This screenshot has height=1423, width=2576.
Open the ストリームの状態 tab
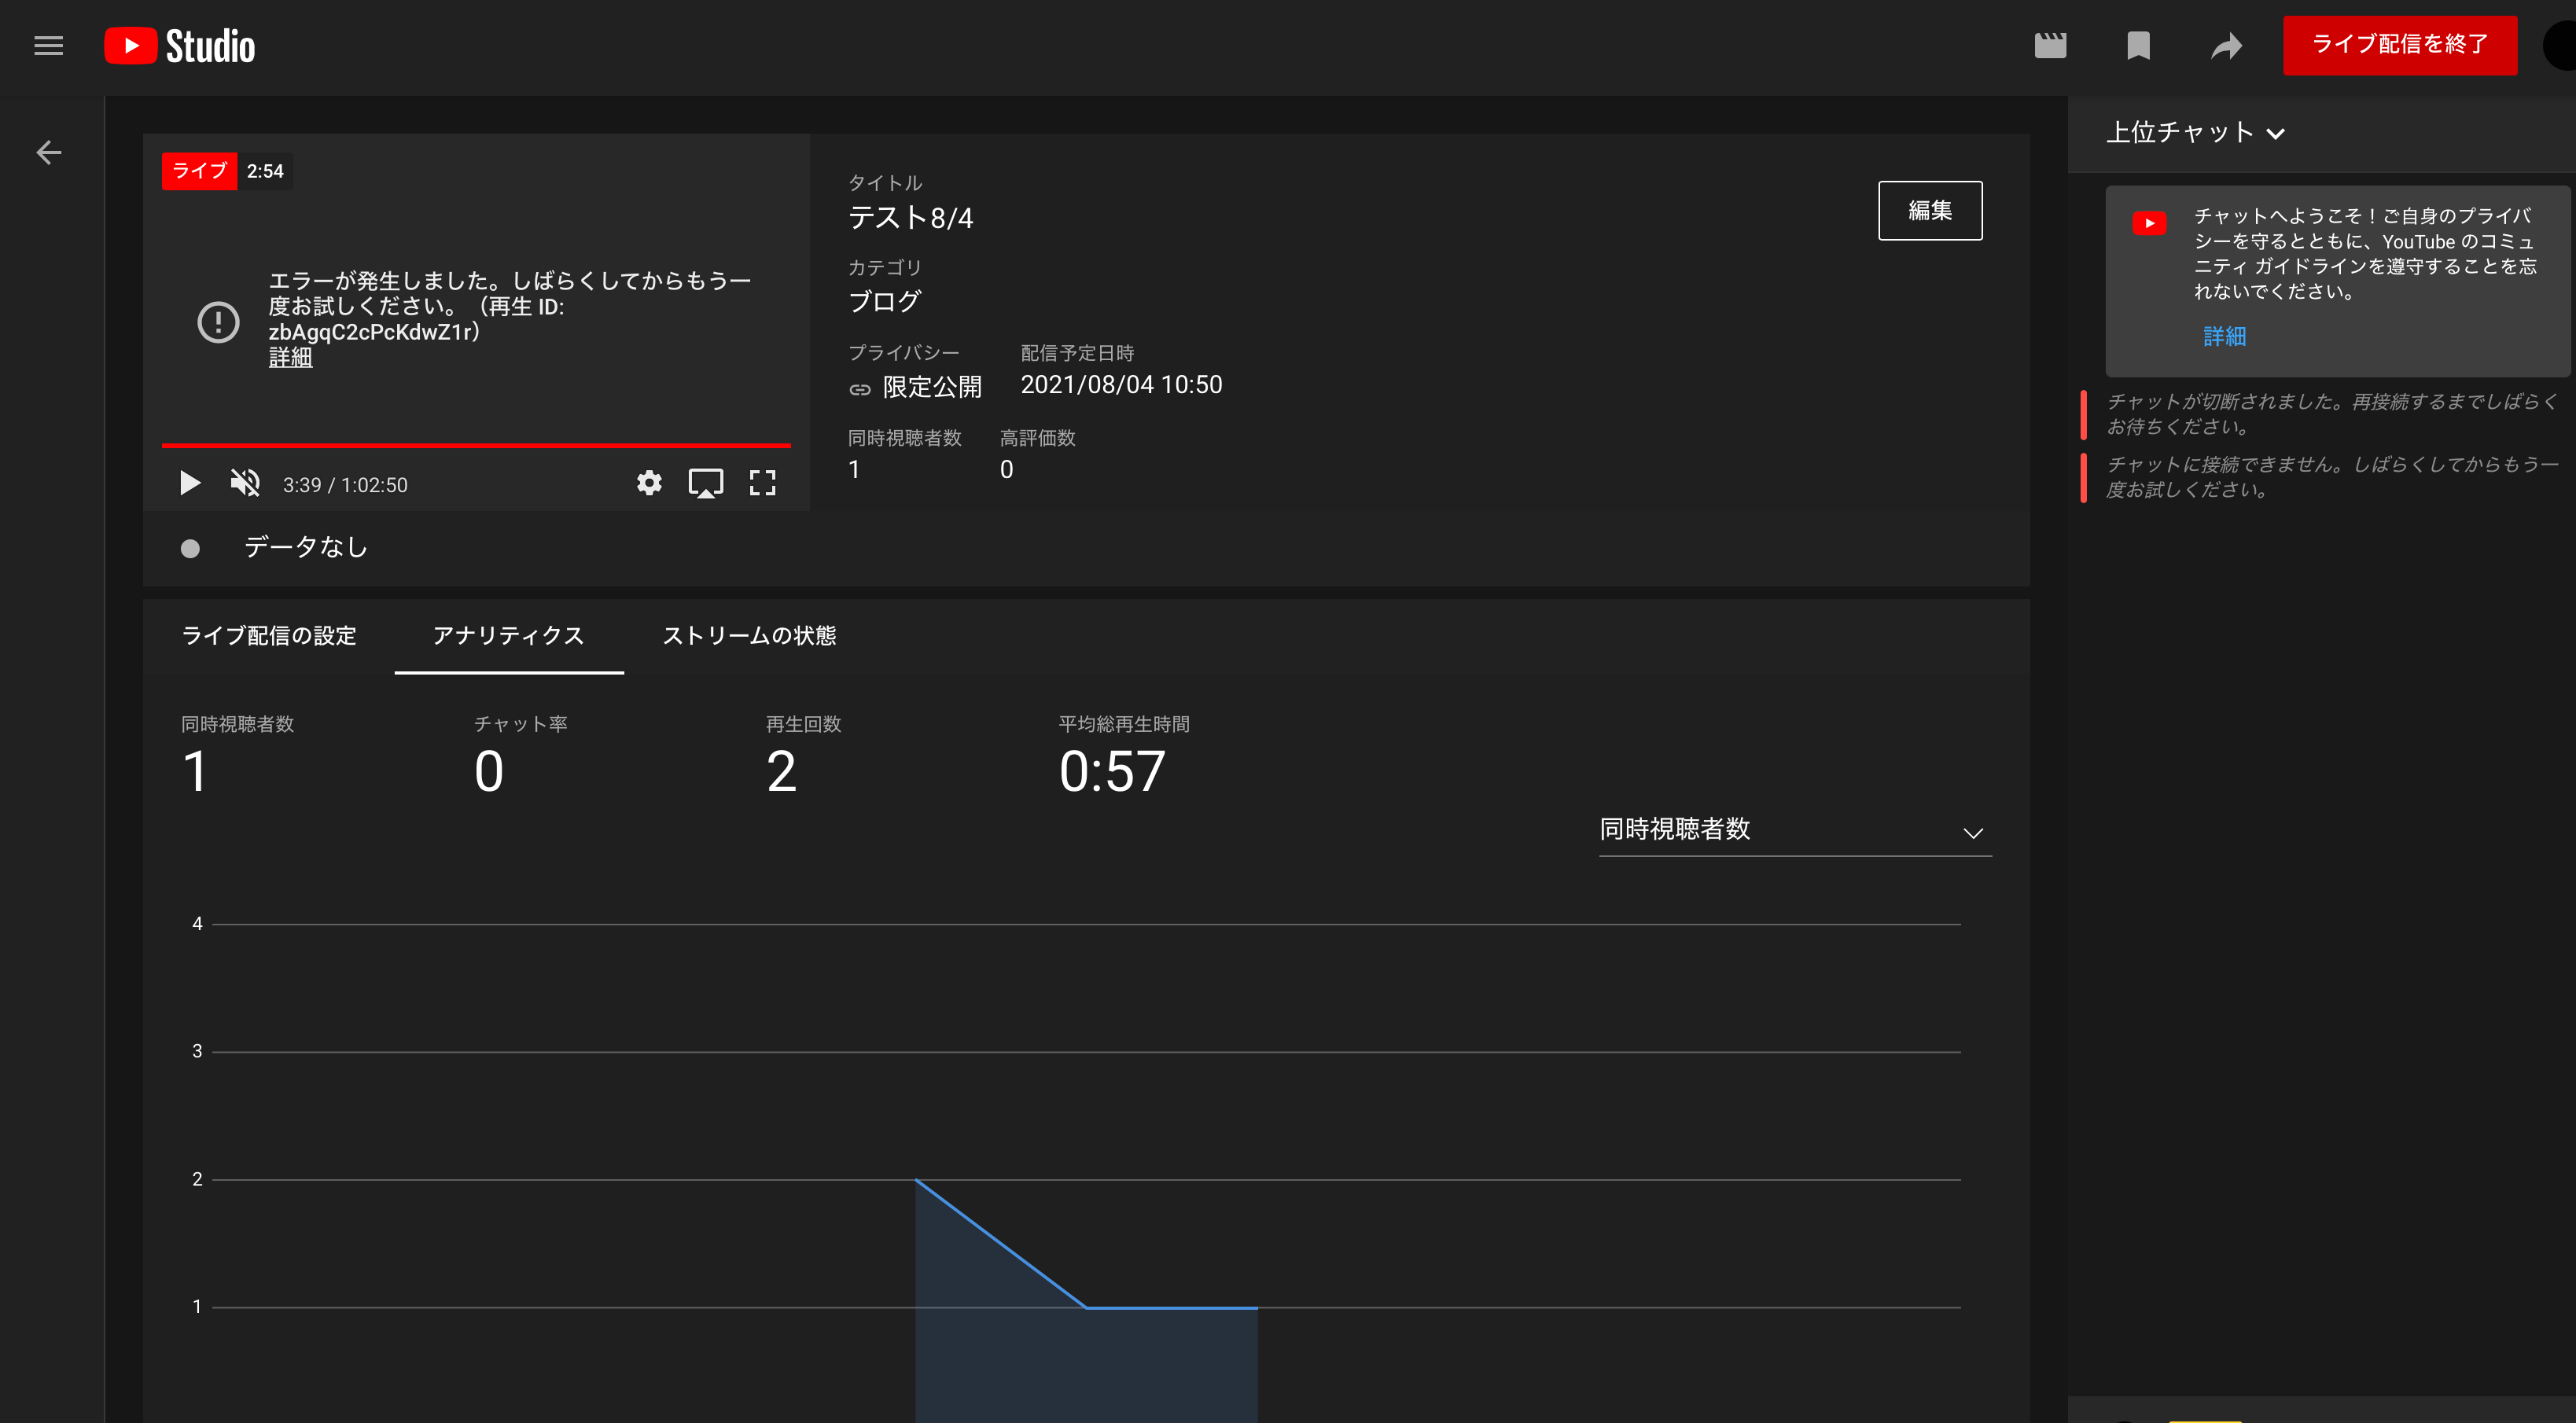click(749, 636)
